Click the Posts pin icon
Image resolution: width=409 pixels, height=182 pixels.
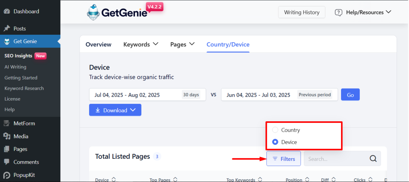coord(7,28)
